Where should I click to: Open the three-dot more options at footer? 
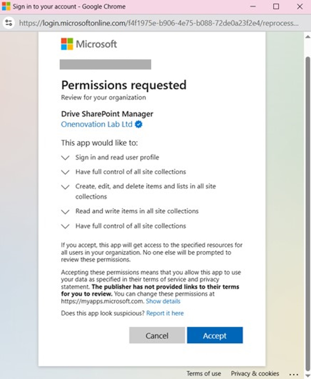294,374
